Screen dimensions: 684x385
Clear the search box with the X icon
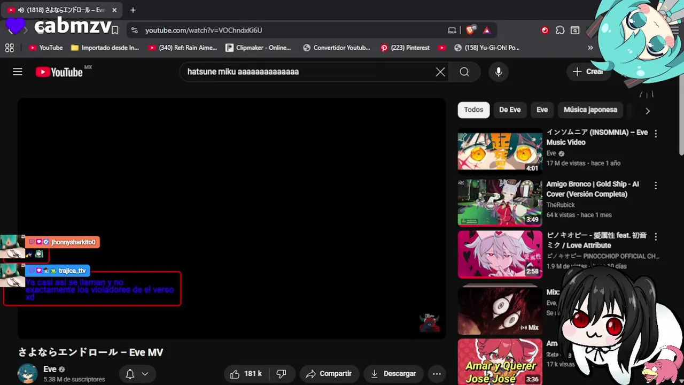tap(440, 72)
